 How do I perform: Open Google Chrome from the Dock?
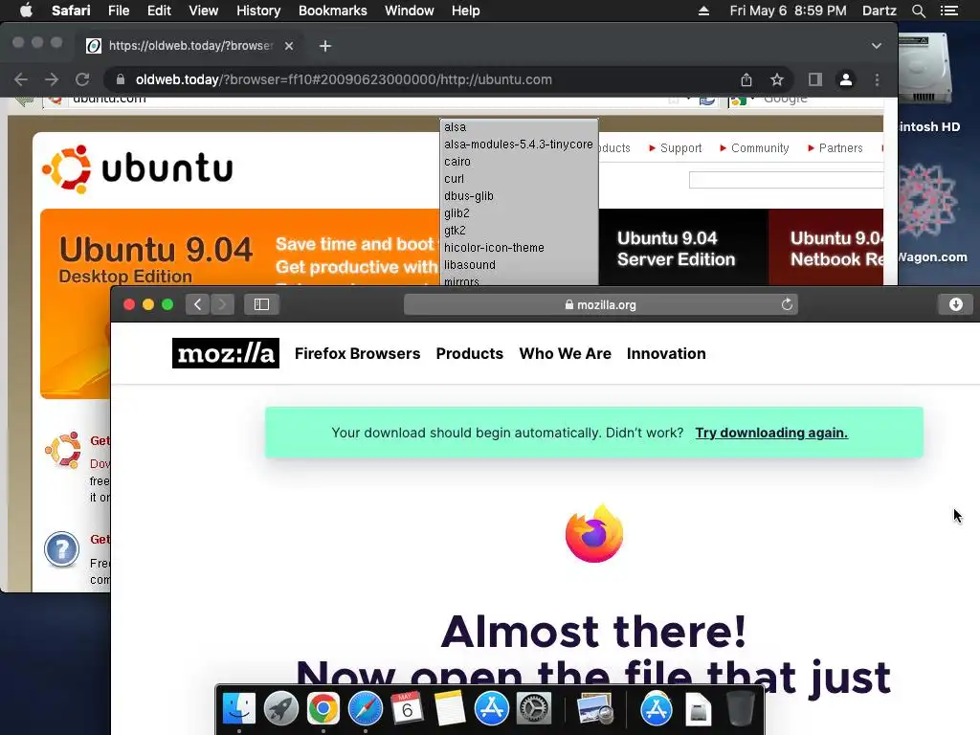(x=323, y=709)
